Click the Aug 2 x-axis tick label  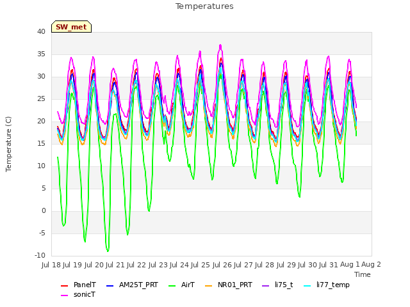(372, 265)
